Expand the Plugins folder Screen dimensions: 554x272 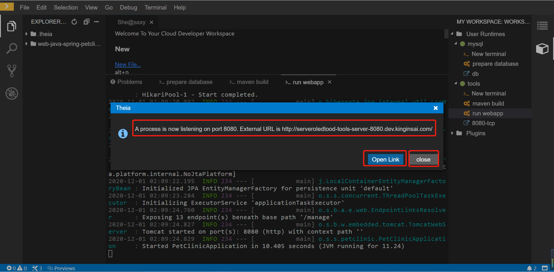(x=452, y=133)
